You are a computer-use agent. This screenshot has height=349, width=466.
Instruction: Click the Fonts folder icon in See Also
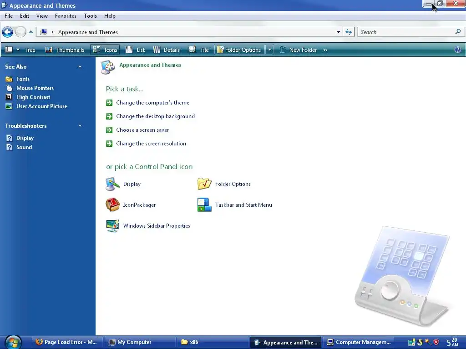click(9, 79)
